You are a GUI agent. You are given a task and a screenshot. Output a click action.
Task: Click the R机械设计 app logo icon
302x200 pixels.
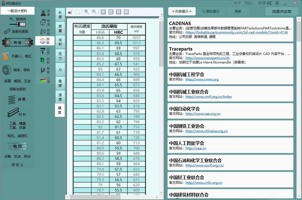click(x=3, y=3)
